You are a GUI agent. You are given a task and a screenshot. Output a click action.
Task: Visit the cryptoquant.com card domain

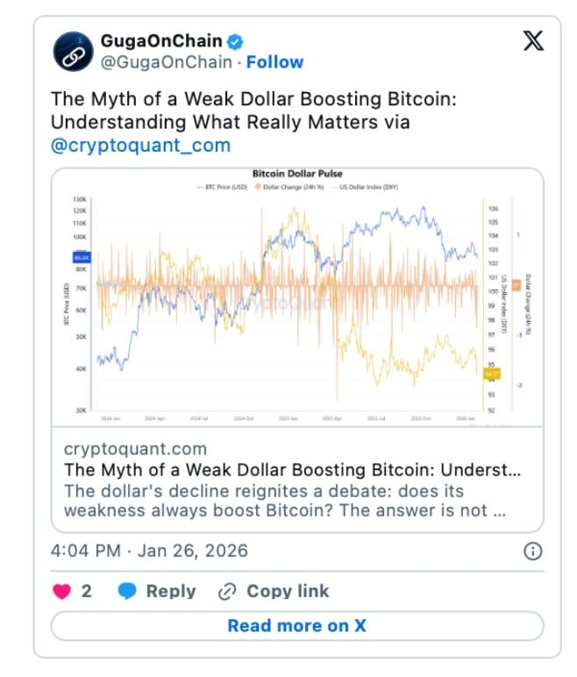click(135, 449)
